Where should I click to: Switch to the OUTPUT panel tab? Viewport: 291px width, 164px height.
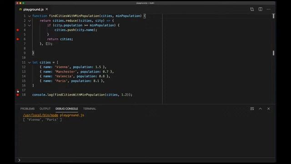click(45, 108)
